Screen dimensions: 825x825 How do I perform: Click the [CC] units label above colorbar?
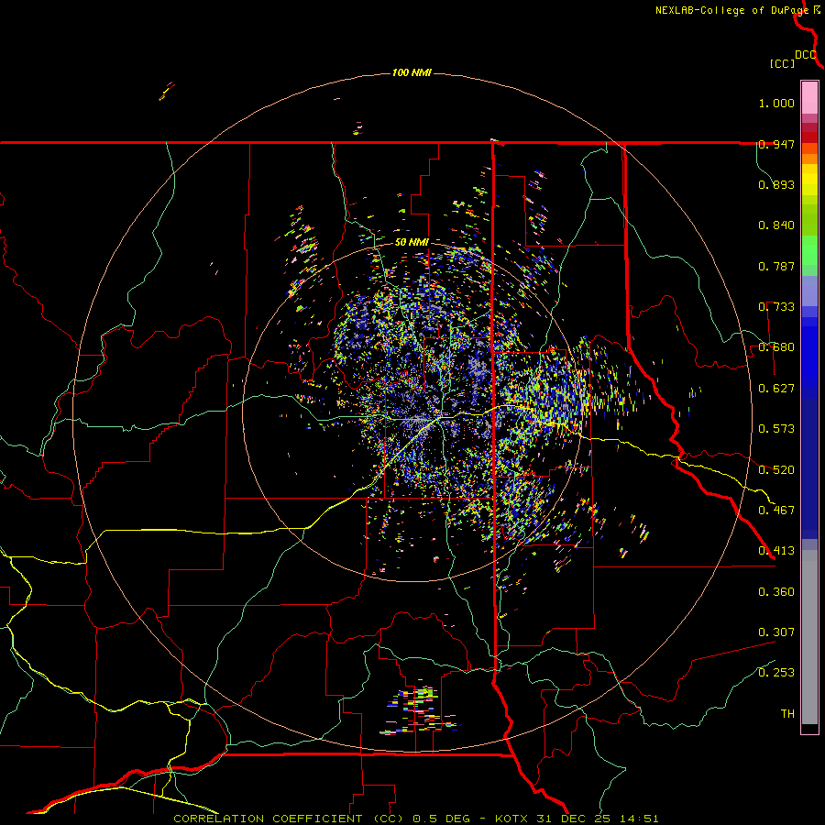point(782,63)
